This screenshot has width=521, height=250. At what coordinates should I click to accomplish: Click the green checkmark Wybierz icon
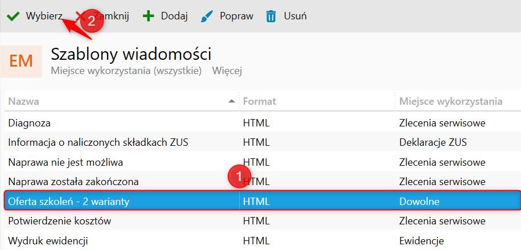13,17
